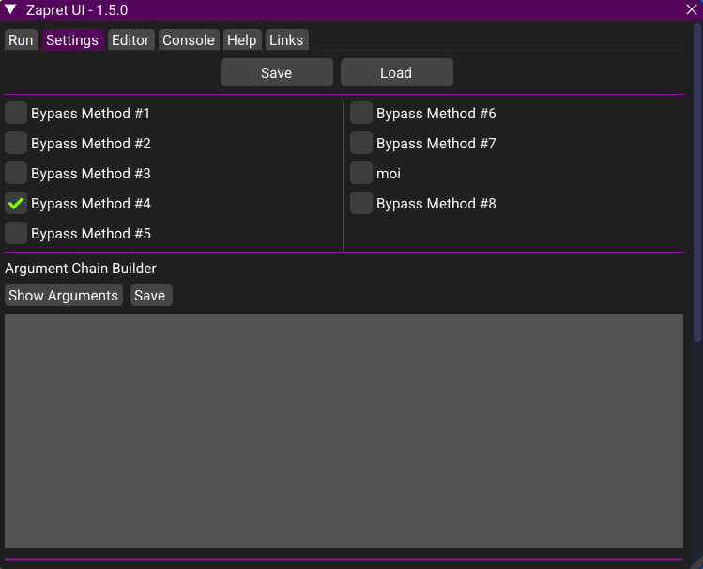The image size is (703, 569).
Task: Tick the Bypass Method #3 checkbox
Action: (16, 173)
